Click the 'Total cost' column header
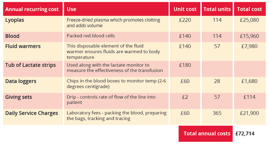This screenshot has width=269, height=145. tap(249, 9)
